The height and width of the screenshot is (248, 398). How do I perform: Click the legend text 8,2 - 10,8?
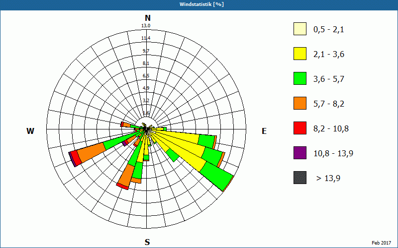pos(331,129)
